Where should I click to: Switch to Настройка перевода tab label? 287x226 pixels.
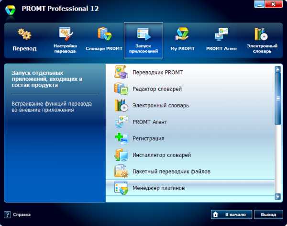point(65,48)
